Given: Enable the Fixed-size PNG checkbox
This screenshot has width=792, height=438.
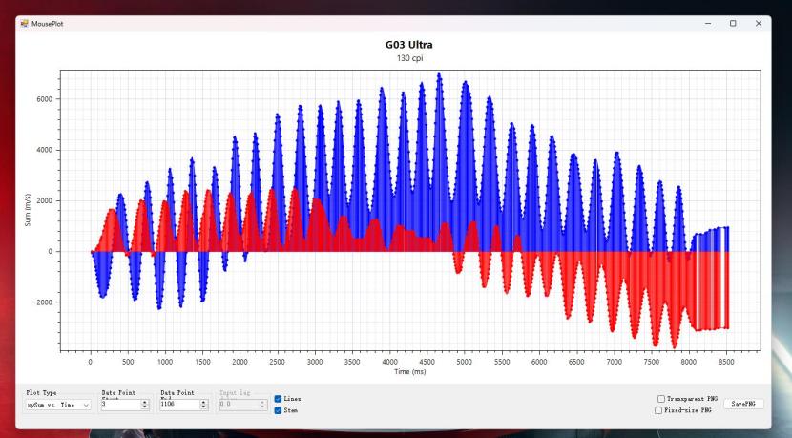Looking at the screenshot, I should tap(658, 410).
